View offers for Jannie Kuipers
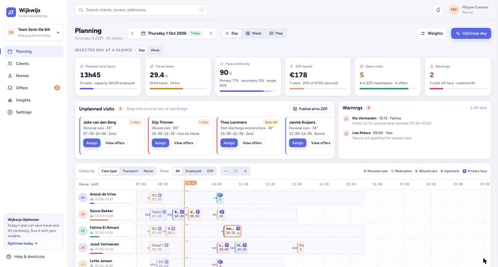The height and width of the screenshot is (267, 498). 321,143
